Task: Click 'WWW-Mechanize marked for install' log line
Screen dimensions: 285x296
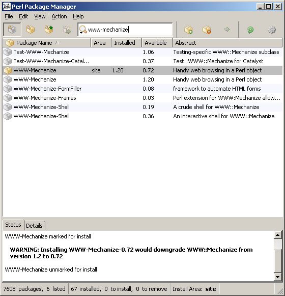Action: tap(48, 236)
